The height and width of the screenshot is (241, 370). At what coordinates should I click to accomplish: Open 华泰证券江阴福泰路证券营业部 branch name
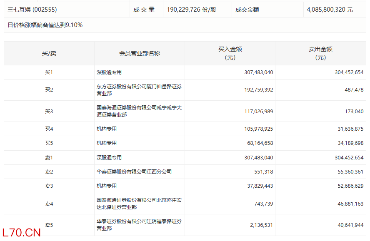(x=139, y=225)
